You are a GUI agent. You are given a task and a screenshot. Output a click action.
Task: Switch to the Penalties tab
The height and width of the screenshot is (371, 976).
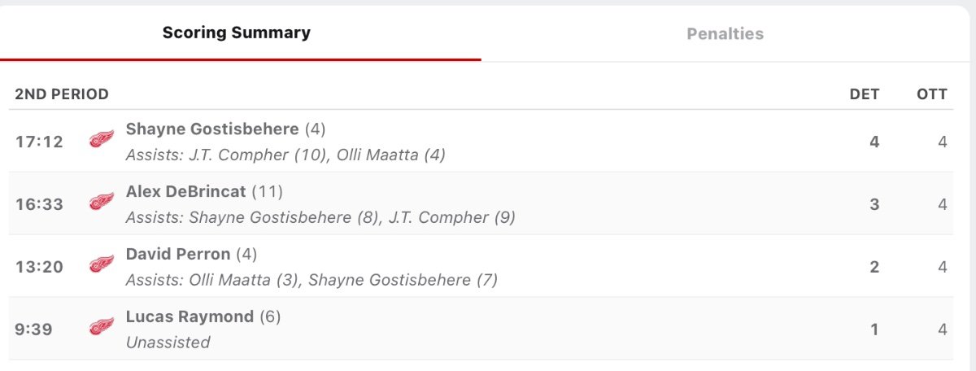click(x=725, y=34)
